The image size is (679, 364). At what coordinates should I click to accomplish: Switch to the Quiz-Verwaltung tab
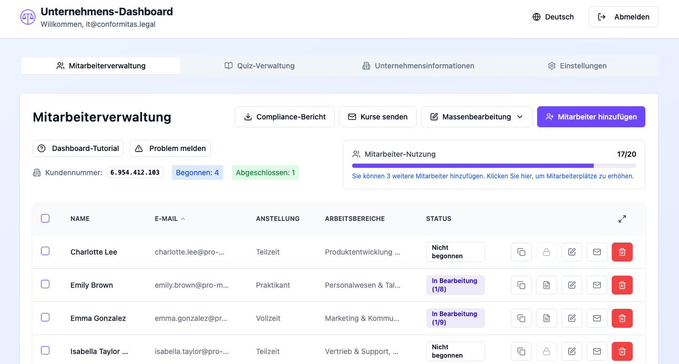260,66
